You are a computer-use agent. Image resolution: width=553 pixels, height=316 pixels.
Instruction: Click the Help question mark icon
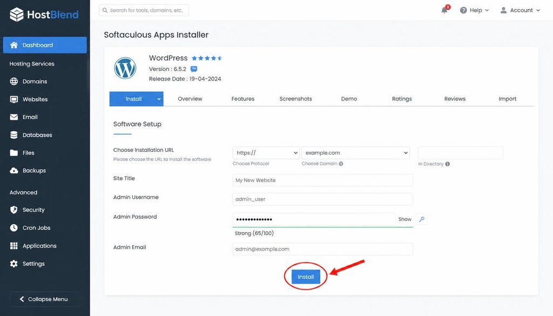tap(463, 10)
